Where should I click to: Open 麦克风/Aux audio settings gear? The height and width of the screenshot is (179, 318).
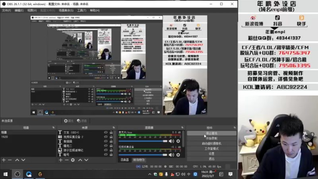point(178,141)
